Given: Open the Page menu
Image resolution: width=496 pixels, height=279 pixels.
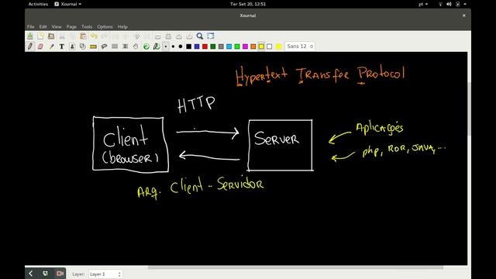Looking at the screenshot, I should tap(71, 27).
